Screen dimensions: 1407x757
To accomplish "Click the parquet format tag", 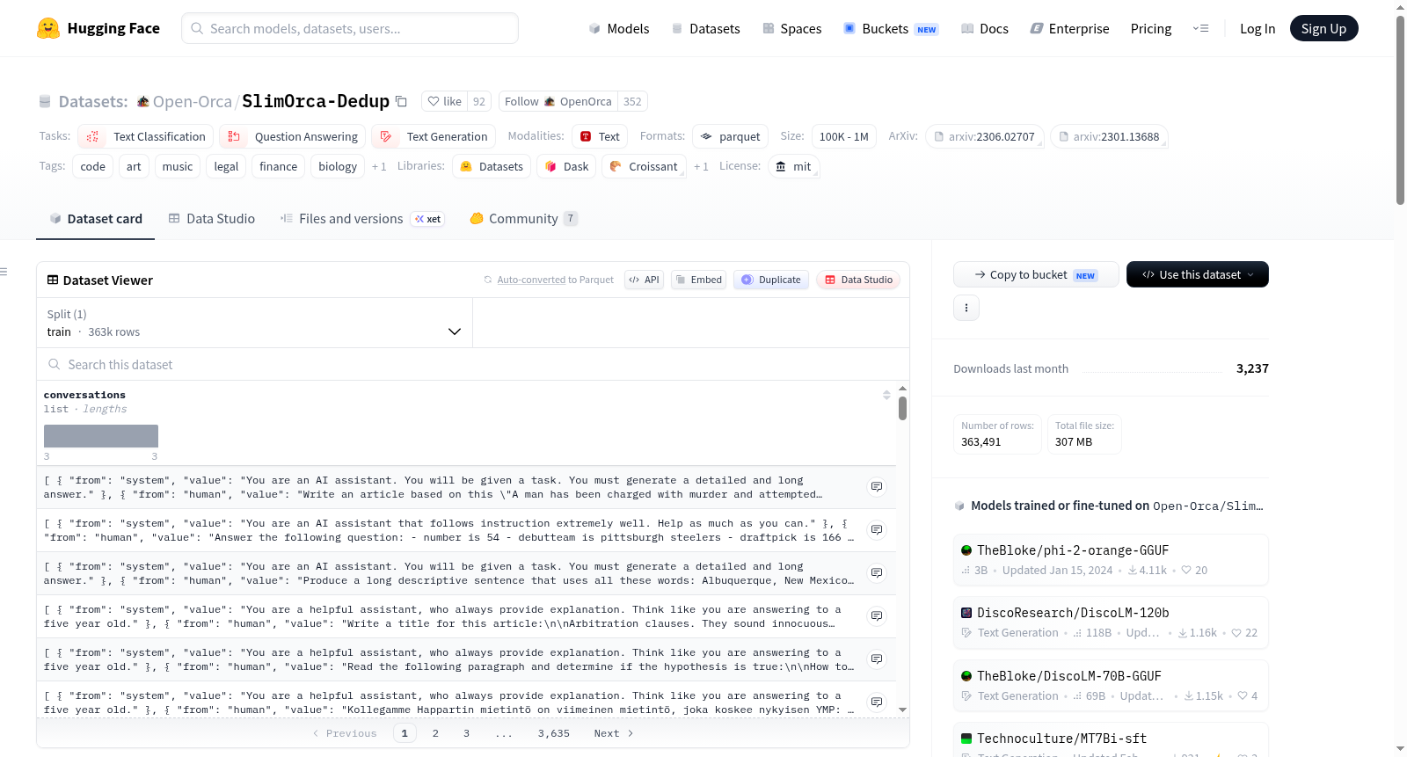I will pos(731,136).
